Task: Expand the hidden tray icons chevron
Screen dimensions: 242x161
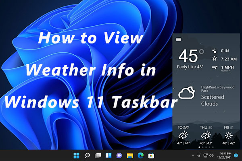Action: coord(193,156)
